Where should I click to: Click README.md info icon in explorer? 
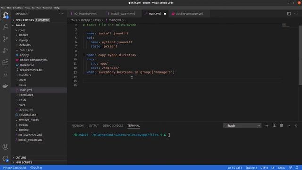[17, 115]
